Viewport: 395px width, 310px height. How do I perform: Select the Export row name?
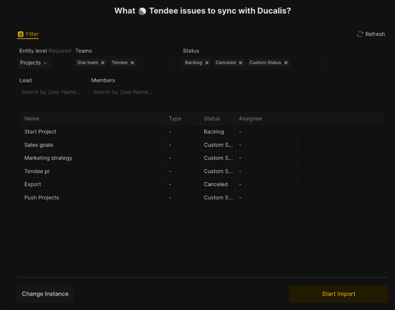33,184
